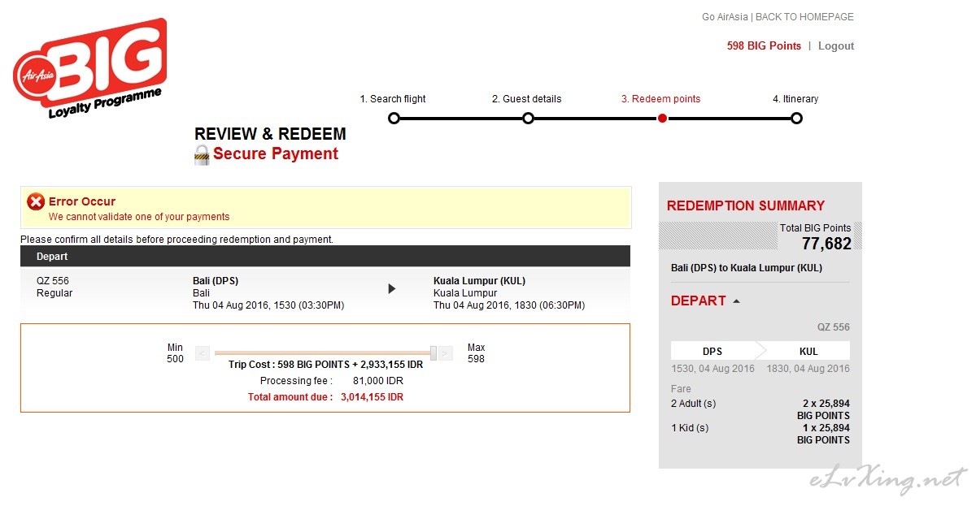Open the Go AirAsia link
Screen dimensions: 976x506
pyautogui.click(x=725, y=17)
